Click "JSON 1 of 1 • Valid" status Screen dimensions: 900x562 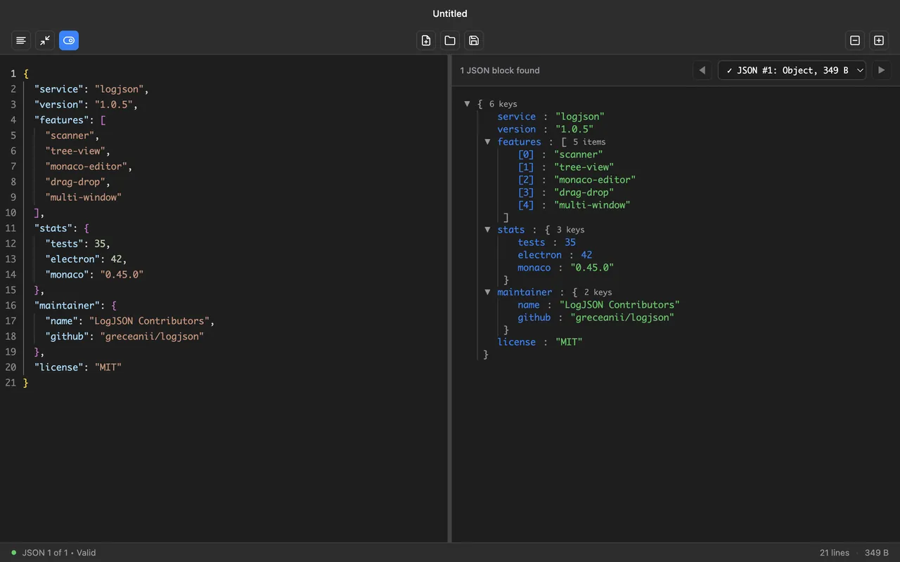[x=59, y=553]
